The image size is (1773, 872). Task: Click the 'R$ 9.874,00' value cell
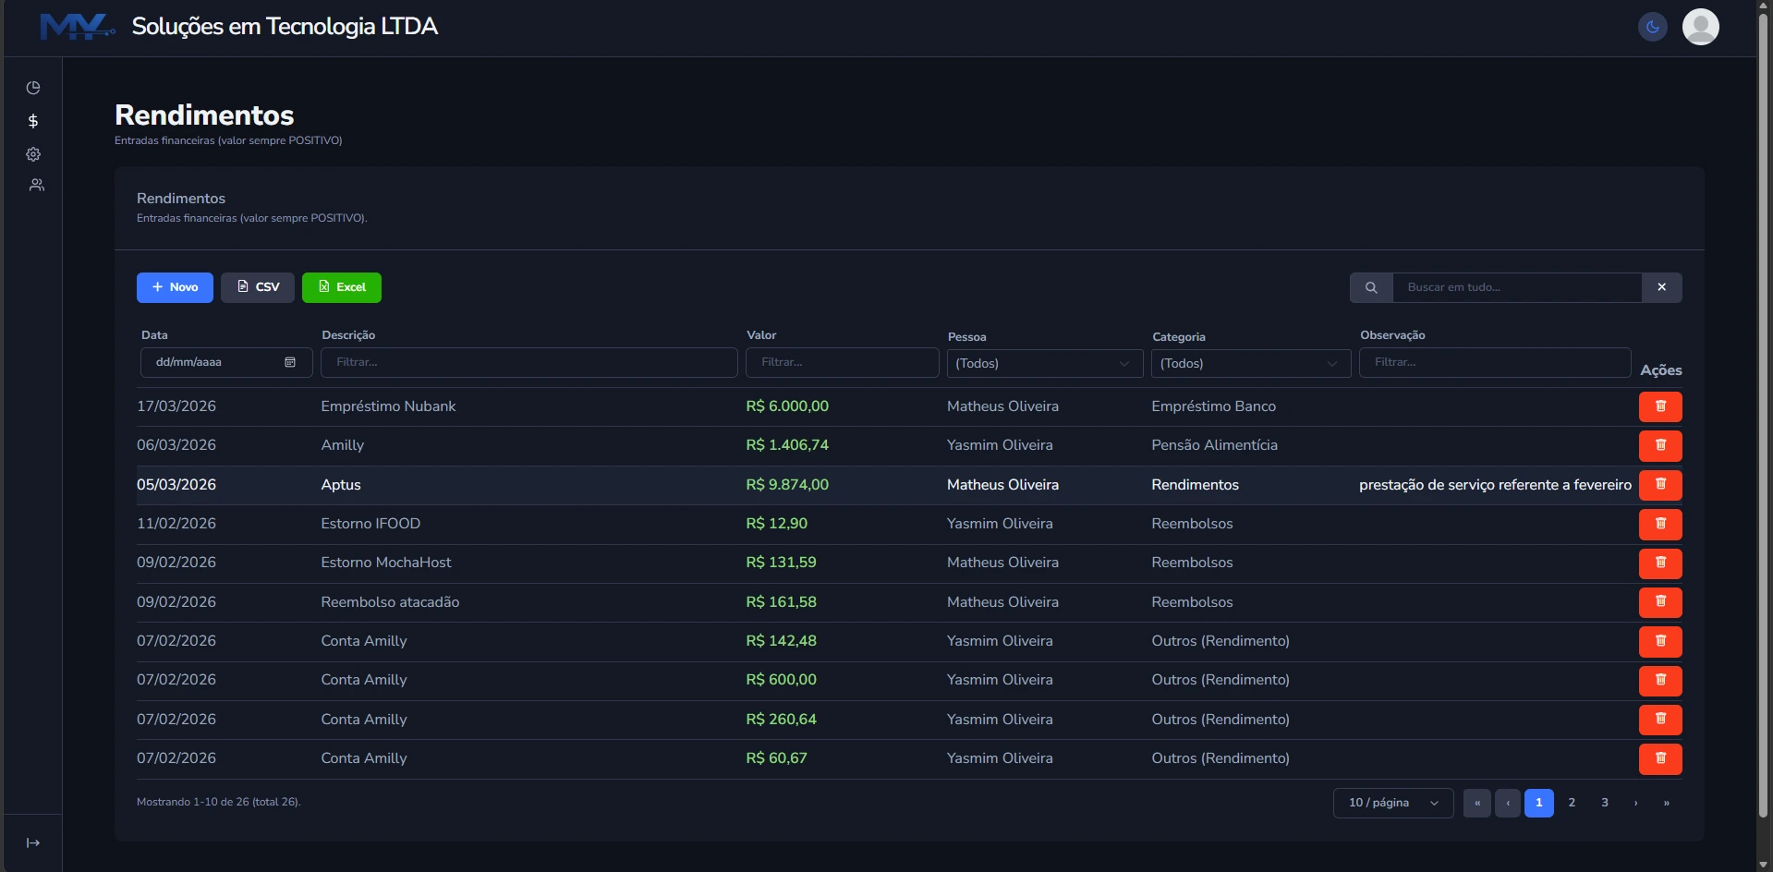tap(787, 485)
